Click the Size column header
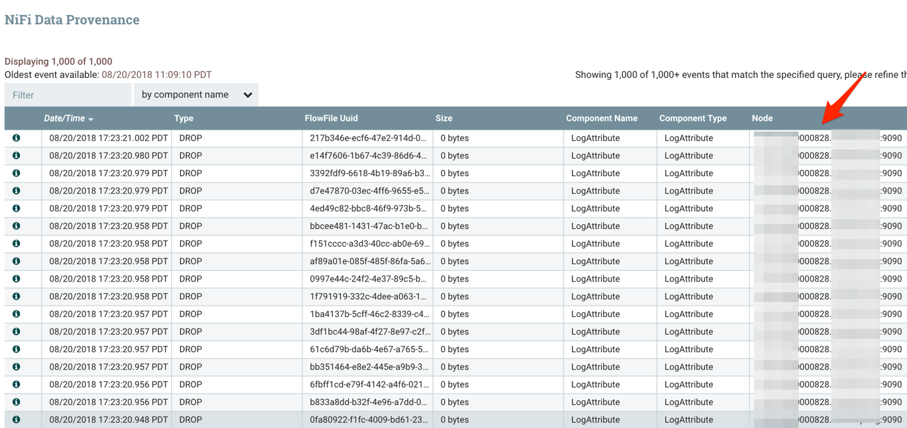907x428 pixels. pos(443,118)
